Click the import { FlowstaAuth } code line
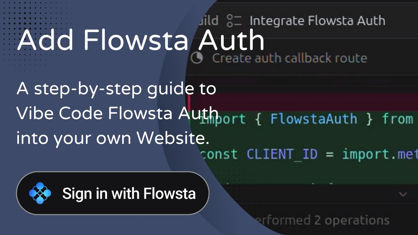418x235 pixels. (x=306, y=119)
